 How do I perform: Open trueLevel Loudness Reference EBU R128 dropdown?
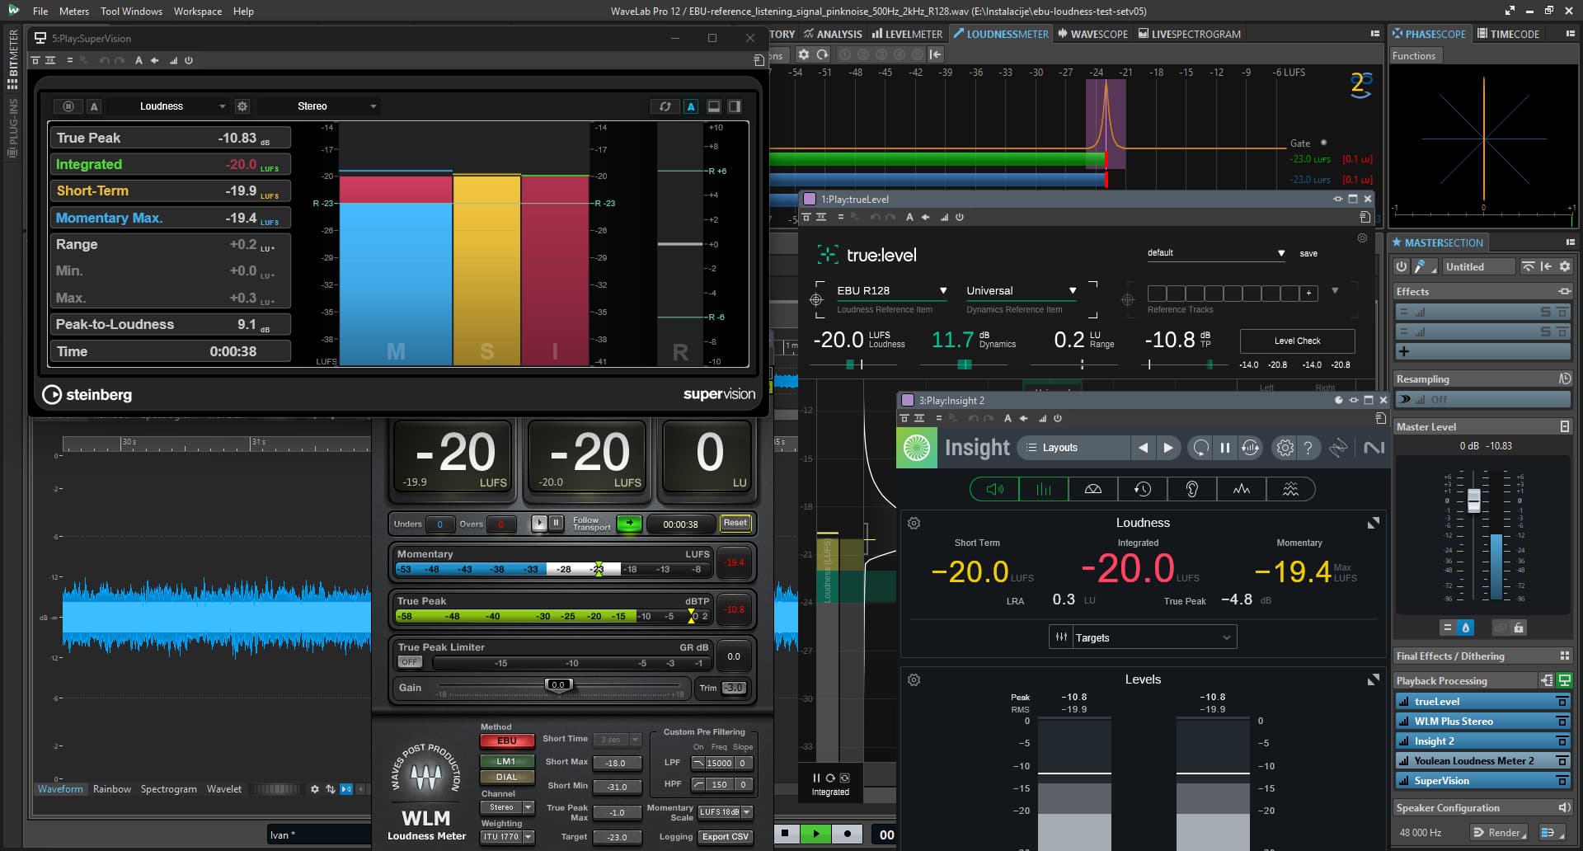(x=892, y=290)
